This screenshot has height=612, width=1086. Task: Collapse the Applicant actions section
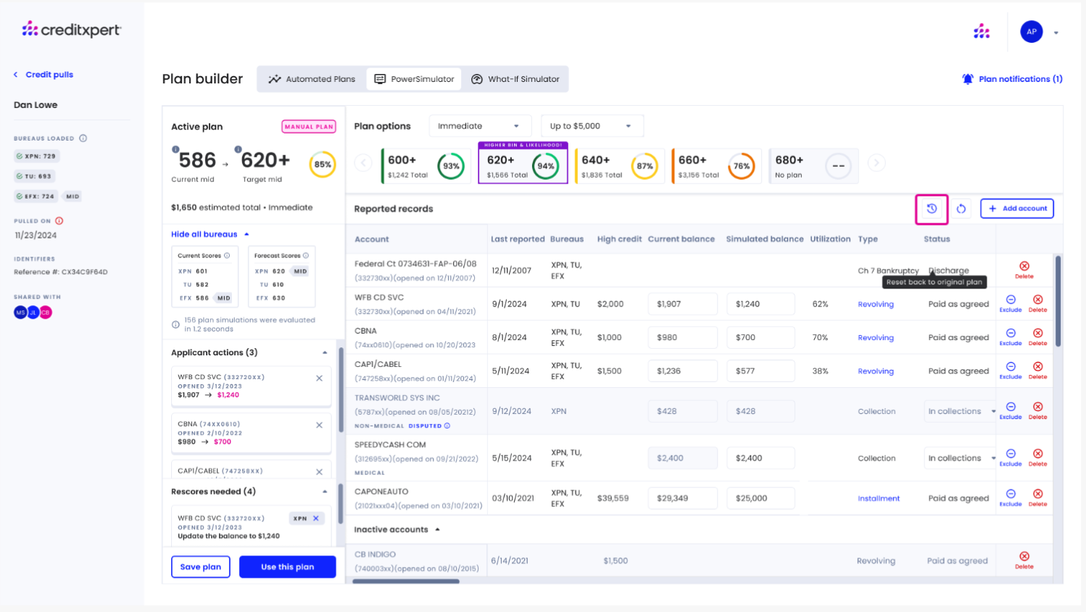325,352
